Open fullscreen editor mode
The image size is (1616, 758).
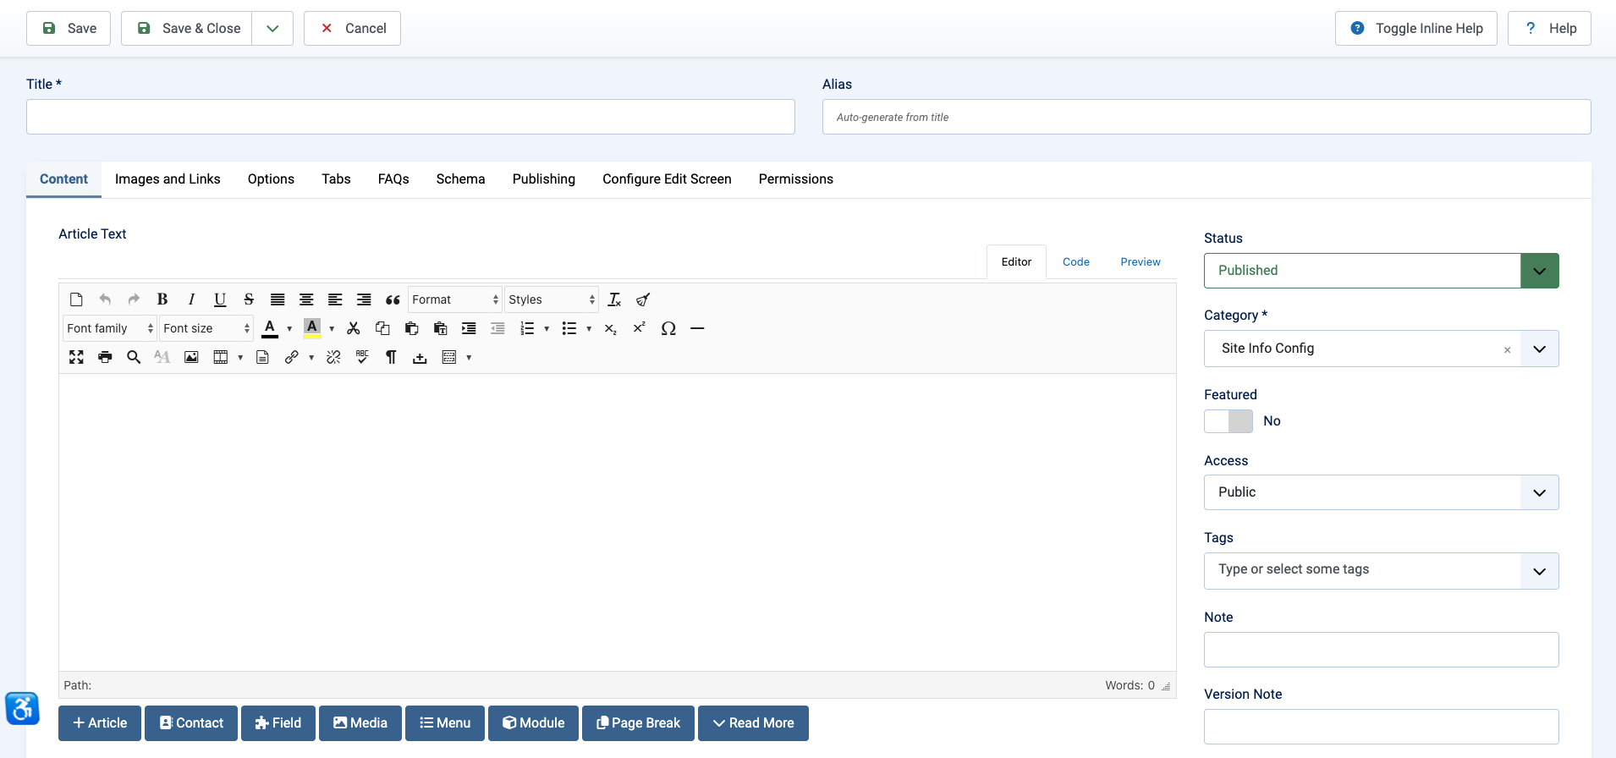76,357
